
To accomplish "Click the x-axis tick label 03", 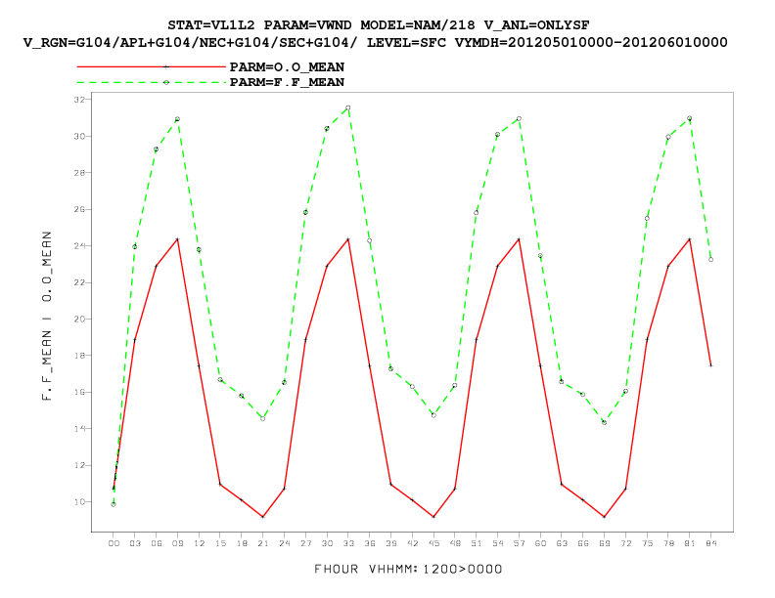I will click(x=135, y=543).
